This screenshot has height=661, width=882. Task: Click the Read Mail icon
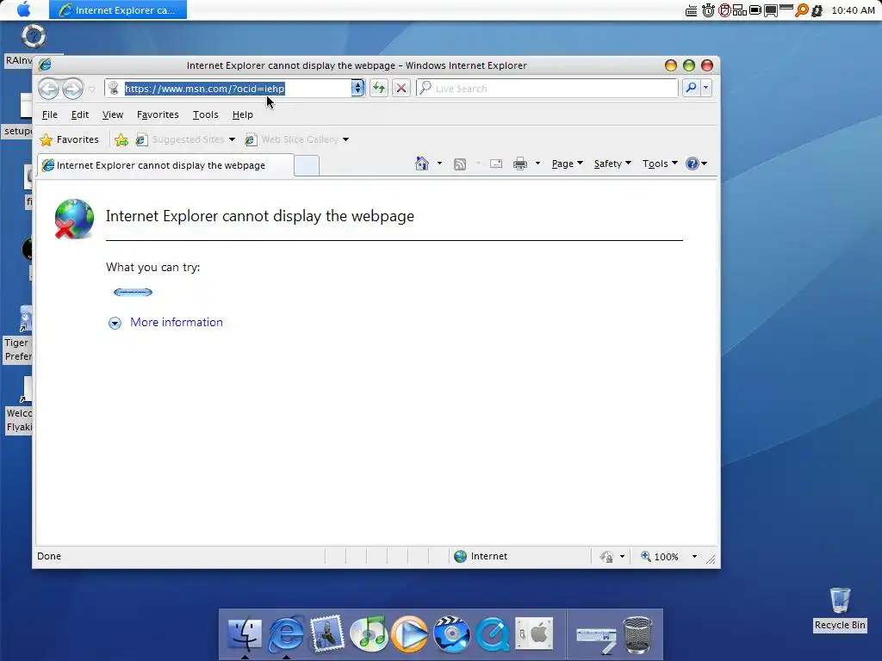(x=496, y=164)
